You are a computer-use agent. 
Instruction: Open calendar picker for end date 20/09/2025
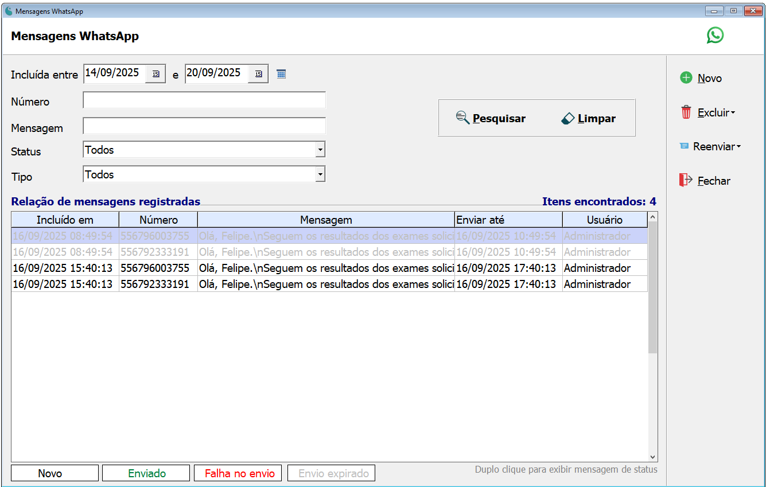[x=258, y=74]
